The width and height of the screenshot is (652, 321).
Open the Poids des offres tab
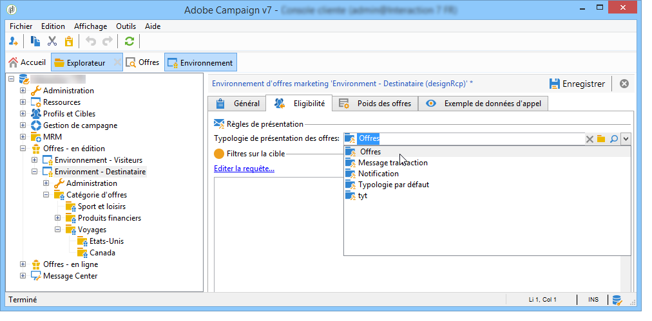375,104
